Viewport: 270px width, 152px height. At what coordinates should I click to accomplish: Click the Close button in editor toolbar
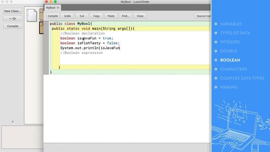click(140, 16)
